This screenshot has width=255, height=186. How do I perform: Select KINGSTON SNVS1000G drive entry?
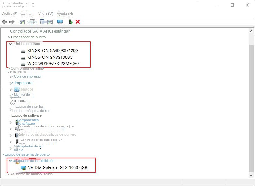tap(50, 57)
